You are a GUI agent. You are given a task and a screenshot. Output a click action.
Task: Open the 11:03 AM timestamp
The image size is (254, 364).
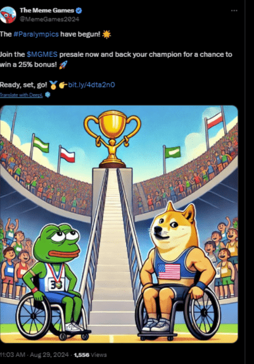coord(13,355)
